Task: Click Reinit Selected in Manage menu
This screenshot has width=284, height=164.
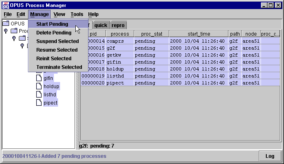Action: (x=54, y=59)
